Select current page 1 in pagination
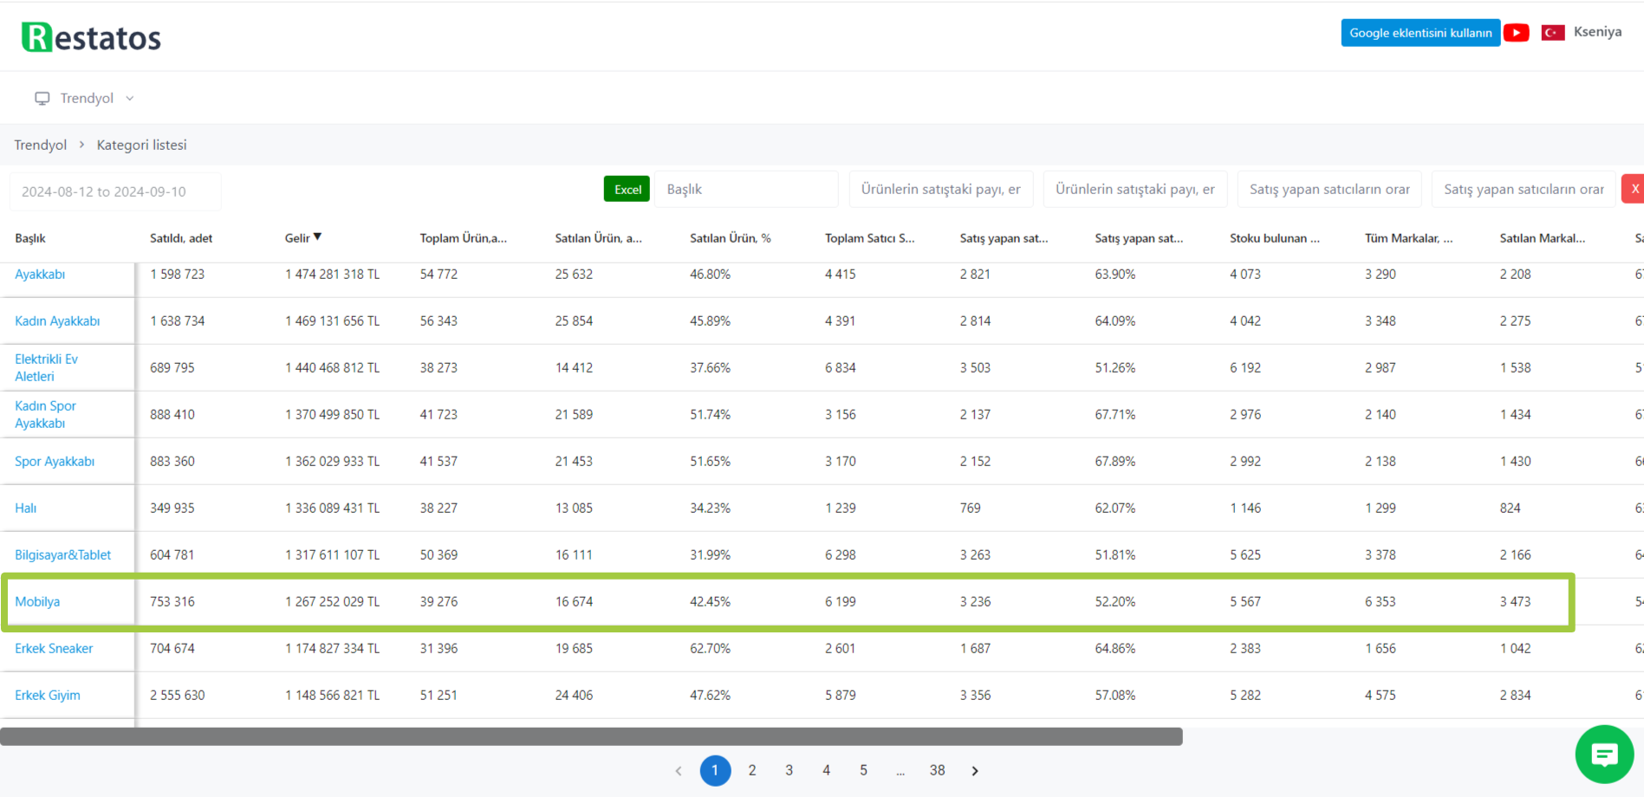 (x=715, y=770)
